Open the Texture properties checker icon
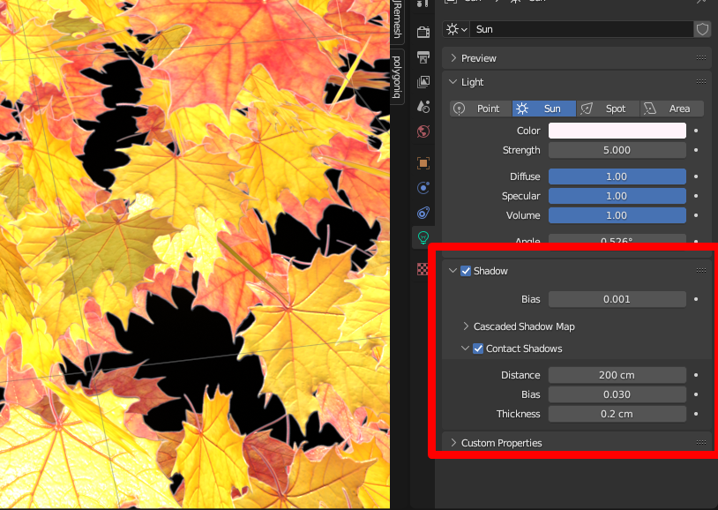 tap(423, 269)
